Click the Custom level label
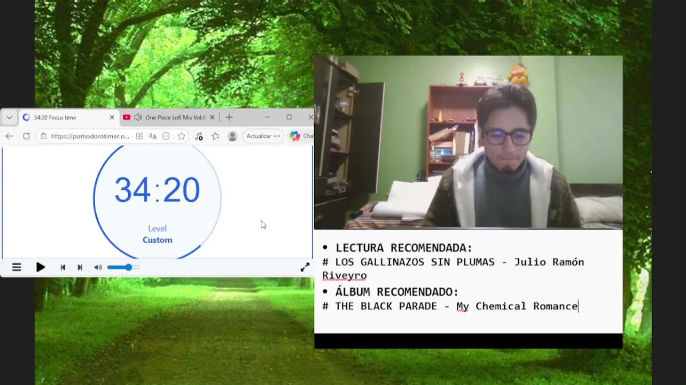 [158, 240]
